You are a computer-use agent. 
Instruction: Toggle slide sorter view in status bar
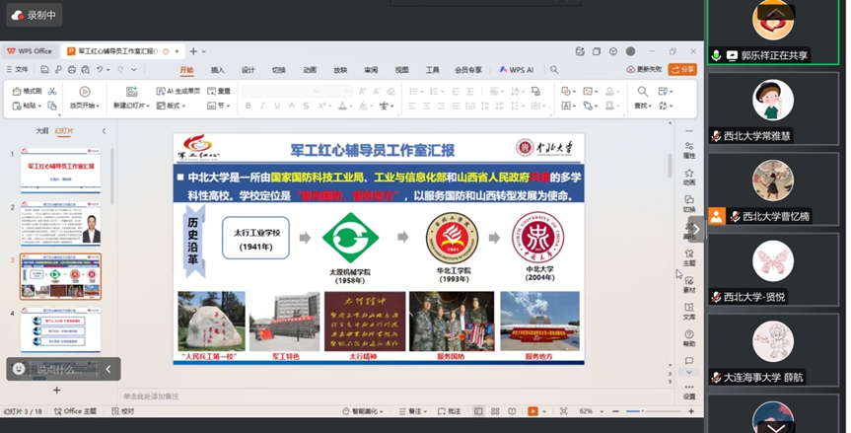pos(494,411)
